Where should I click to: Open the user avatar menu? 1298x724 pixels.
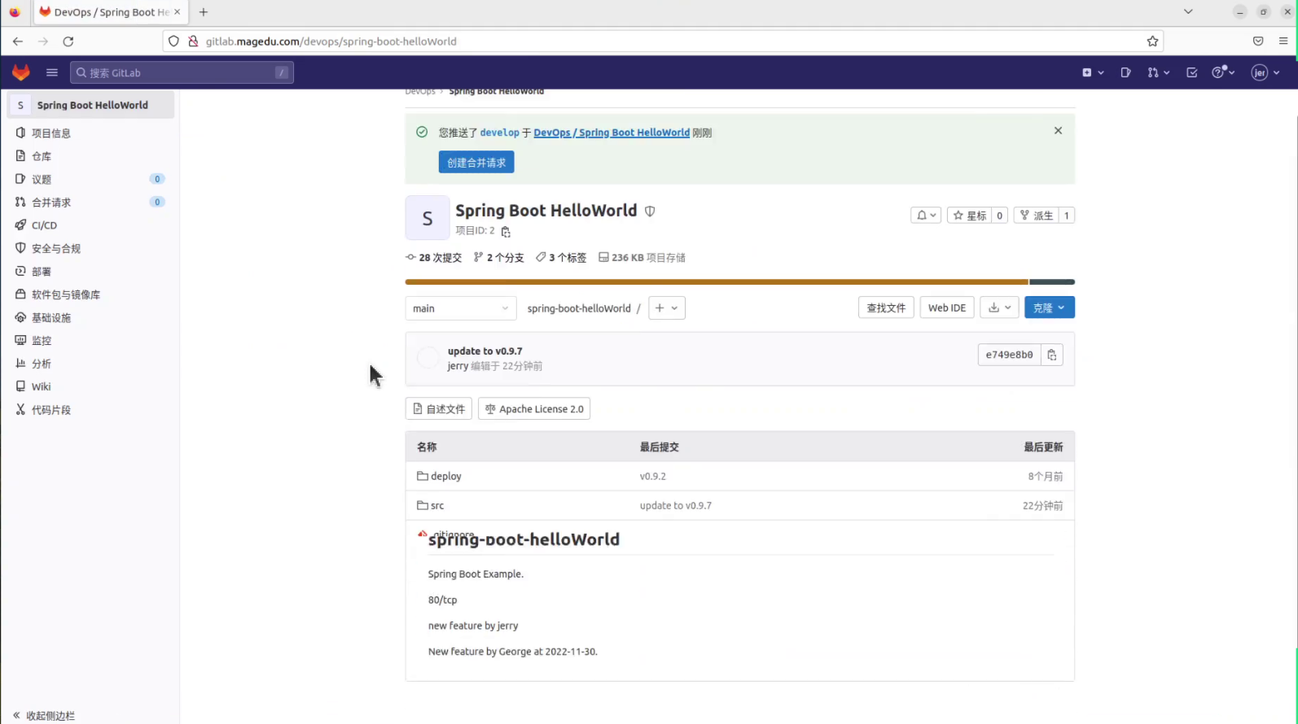tap(1265, 72)
